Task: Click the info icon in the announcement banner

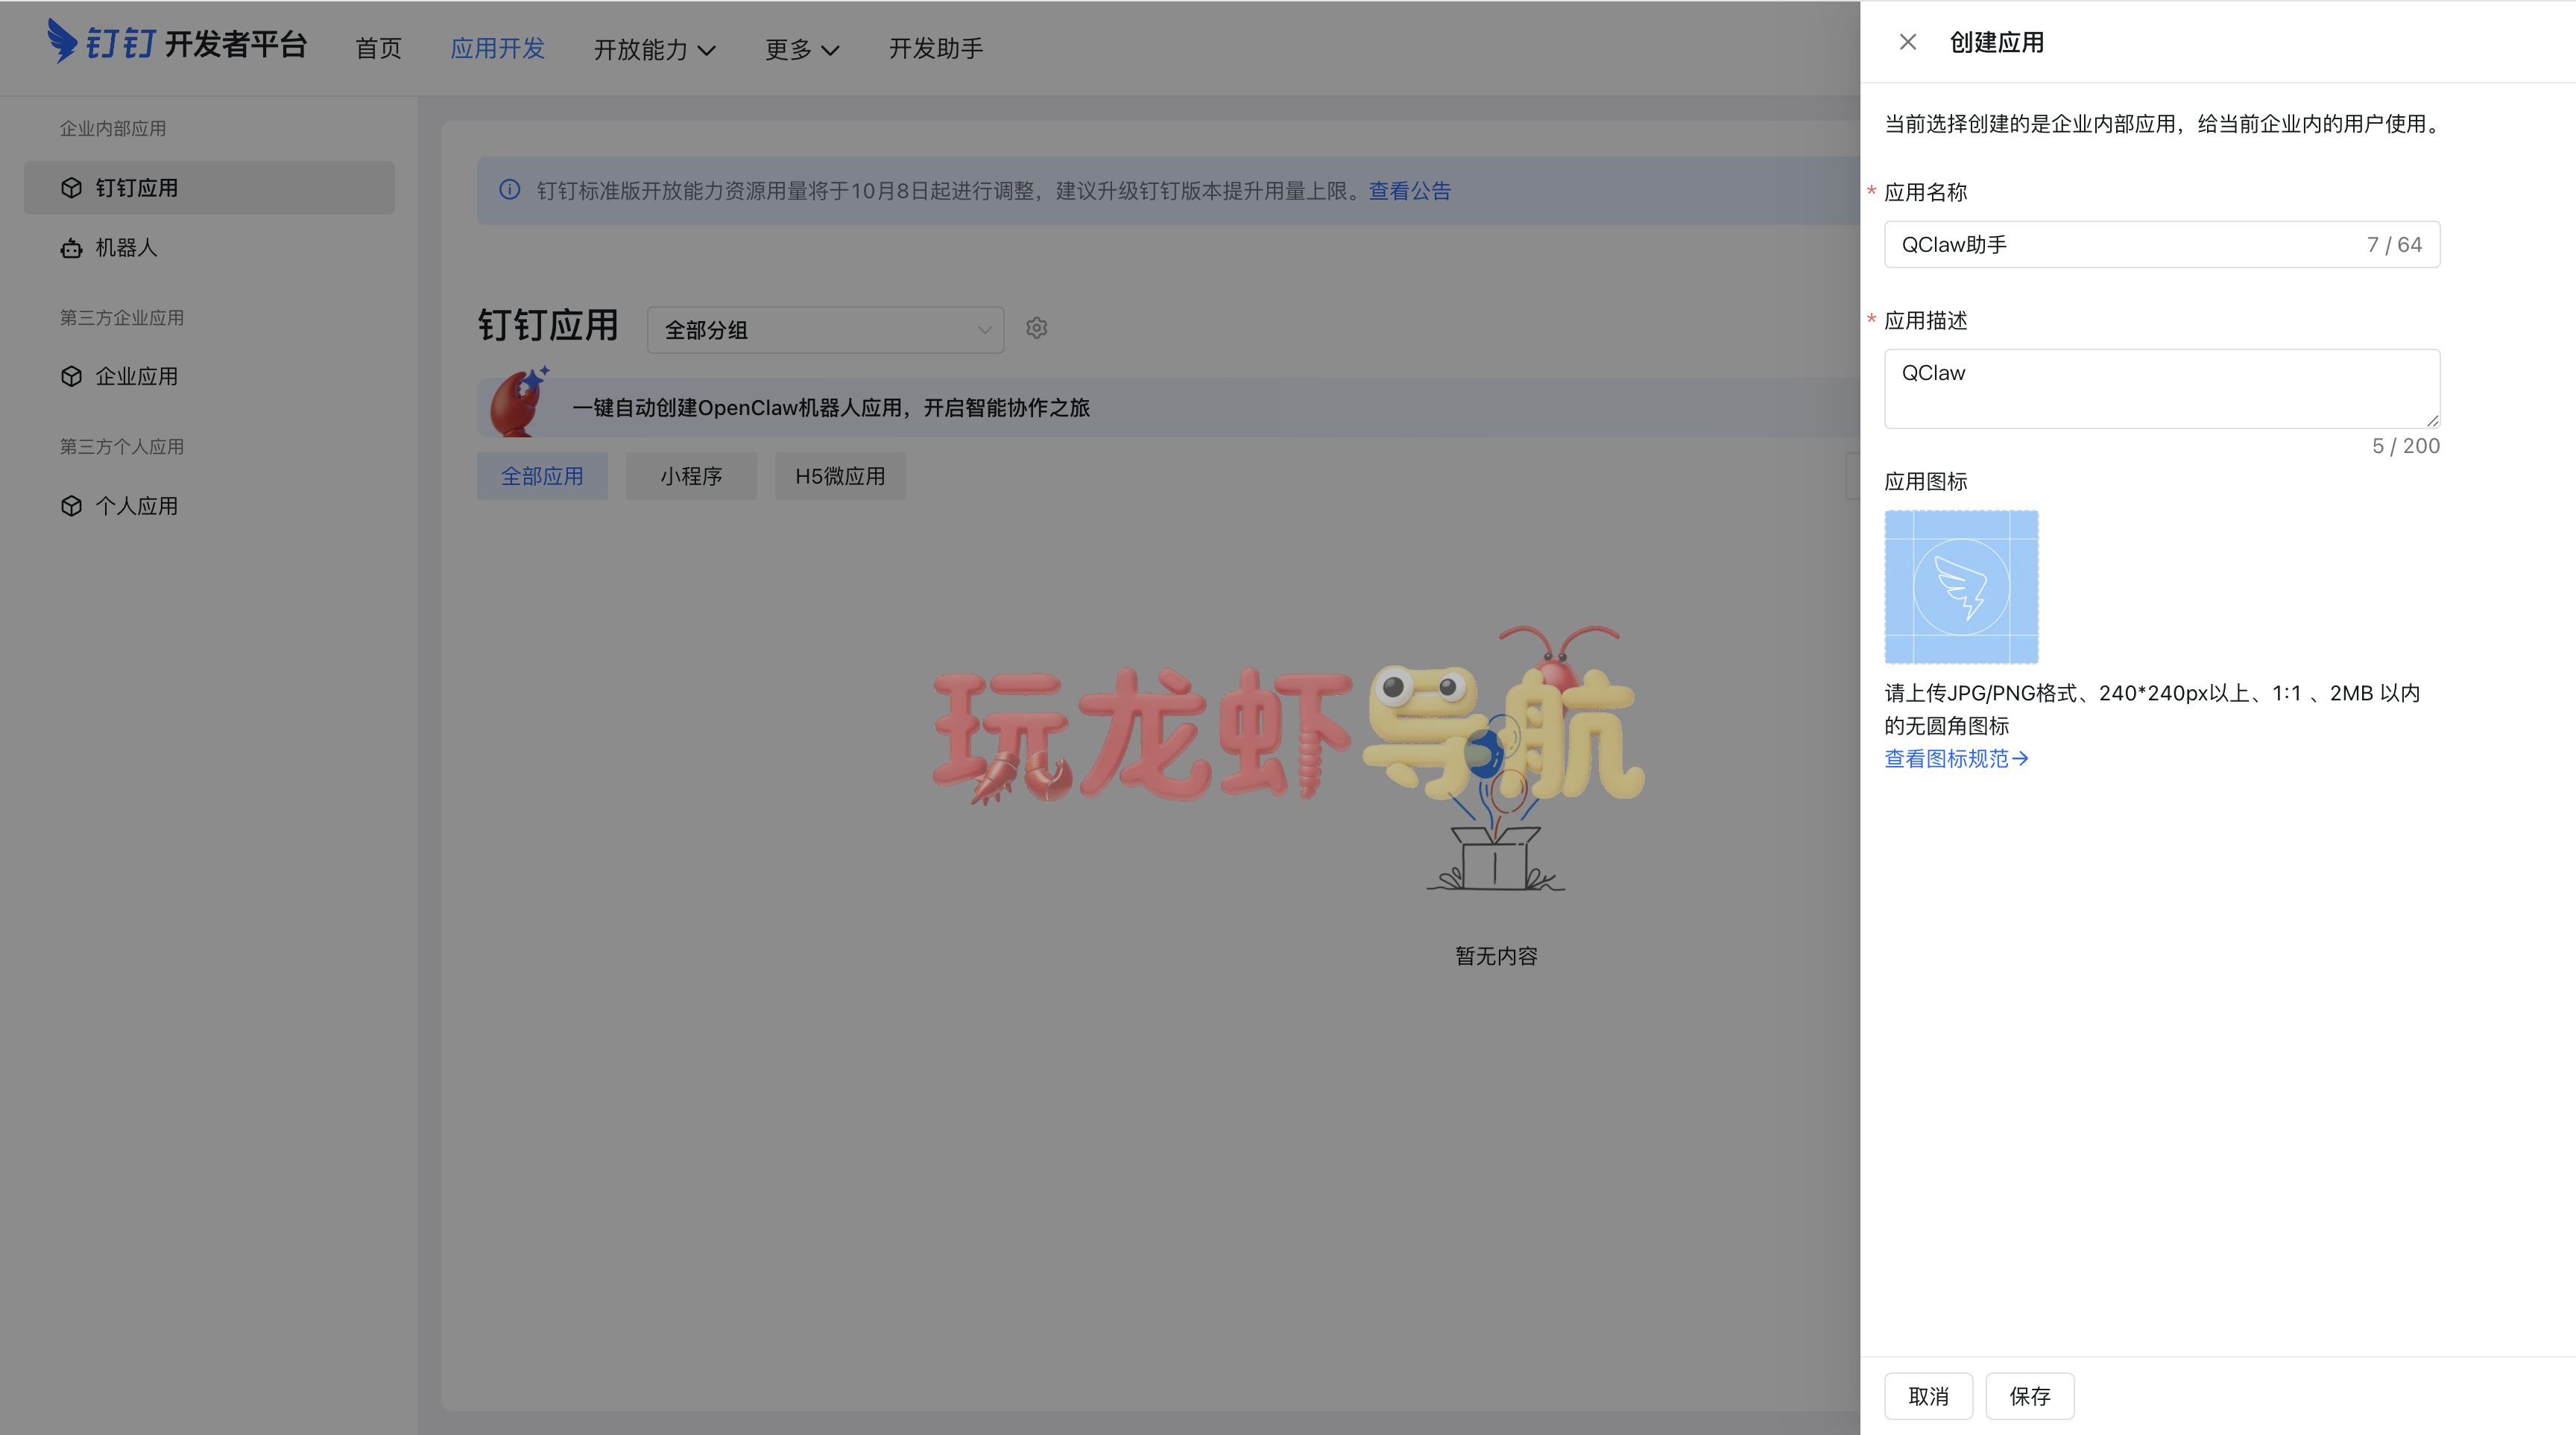Action: tap(510, 190)
